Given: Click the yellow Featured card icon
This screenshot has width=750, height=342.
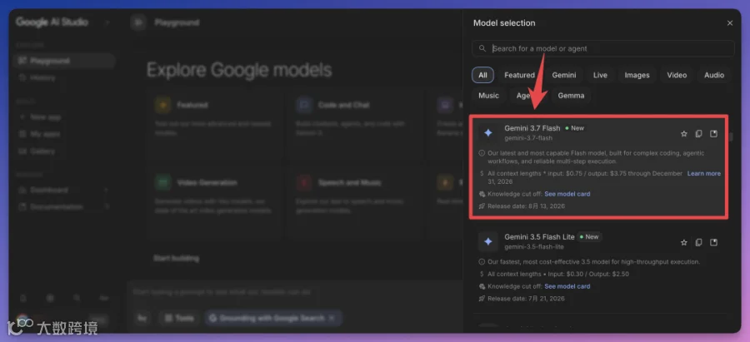Looking at the screenshot, I should point(162,105).
